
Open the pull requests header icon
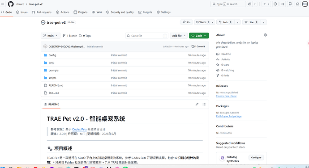(283, 4)
